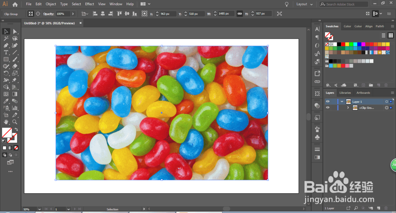Open Links panel icon in dock
The width and height of the screenshot is (396, 213).
[317, 82]
